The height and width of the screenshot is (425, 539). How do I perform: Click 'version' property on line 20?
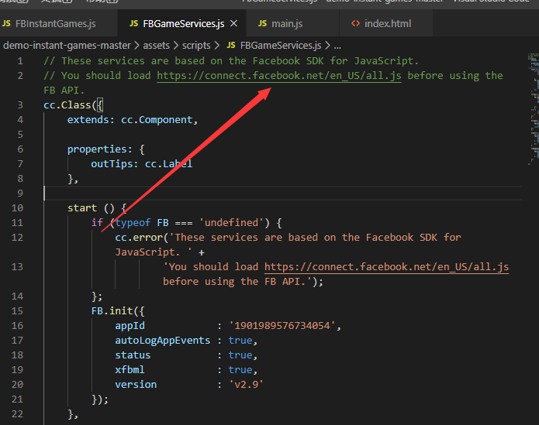click(x=136, y=385)
